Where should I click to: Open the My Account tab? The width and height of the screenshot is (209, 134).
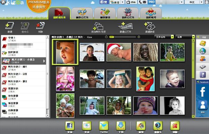click(151, 14)
